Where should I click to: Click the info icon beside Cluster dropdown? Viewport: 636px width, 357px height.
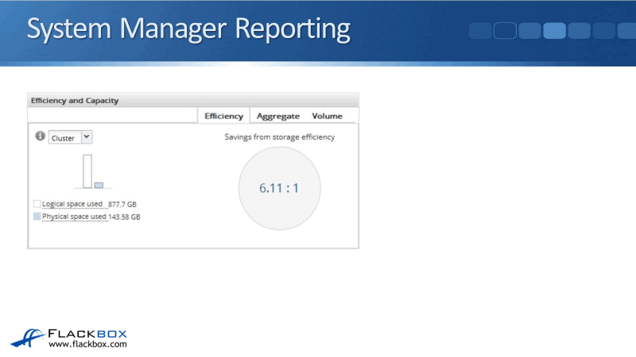tap(39, 136)
